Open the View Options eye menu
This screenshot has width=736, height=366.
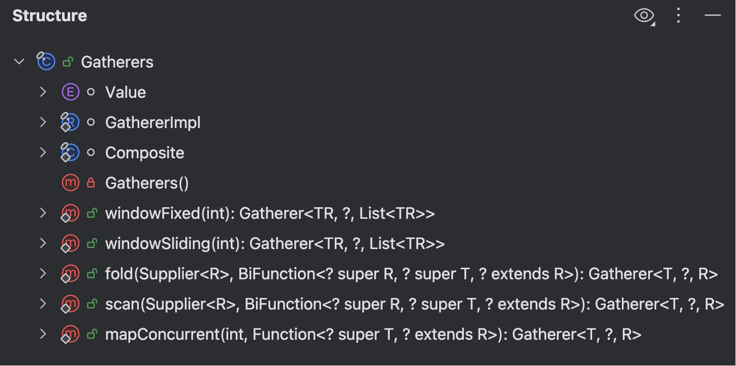click(x=644, y=16)
